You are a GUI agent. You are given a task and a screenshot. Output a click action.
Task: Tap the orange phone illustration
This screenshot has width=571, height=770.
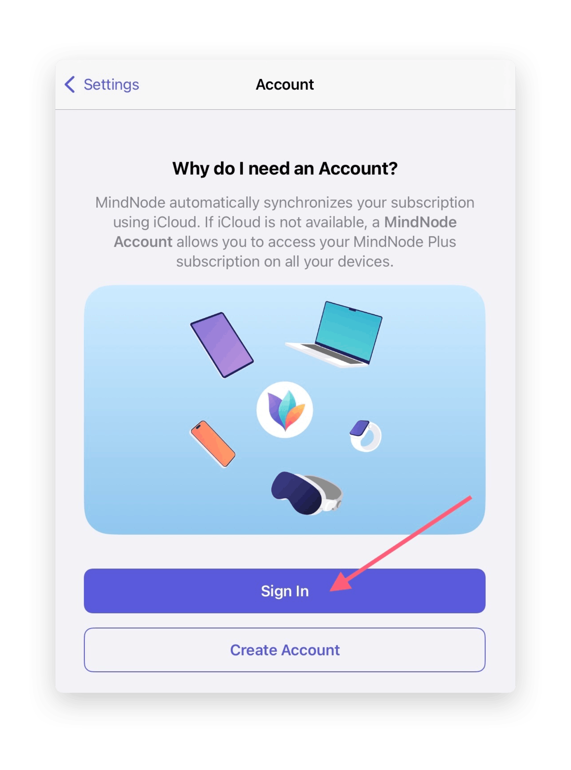pyautogui.click(x=213, y=444)
